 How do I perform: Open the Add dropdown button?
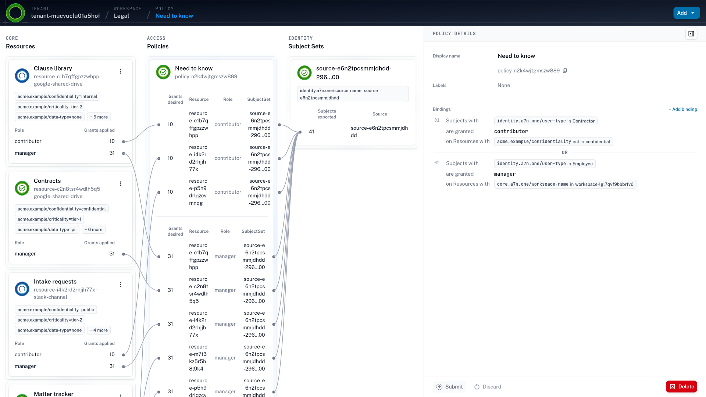pos(687,13)
